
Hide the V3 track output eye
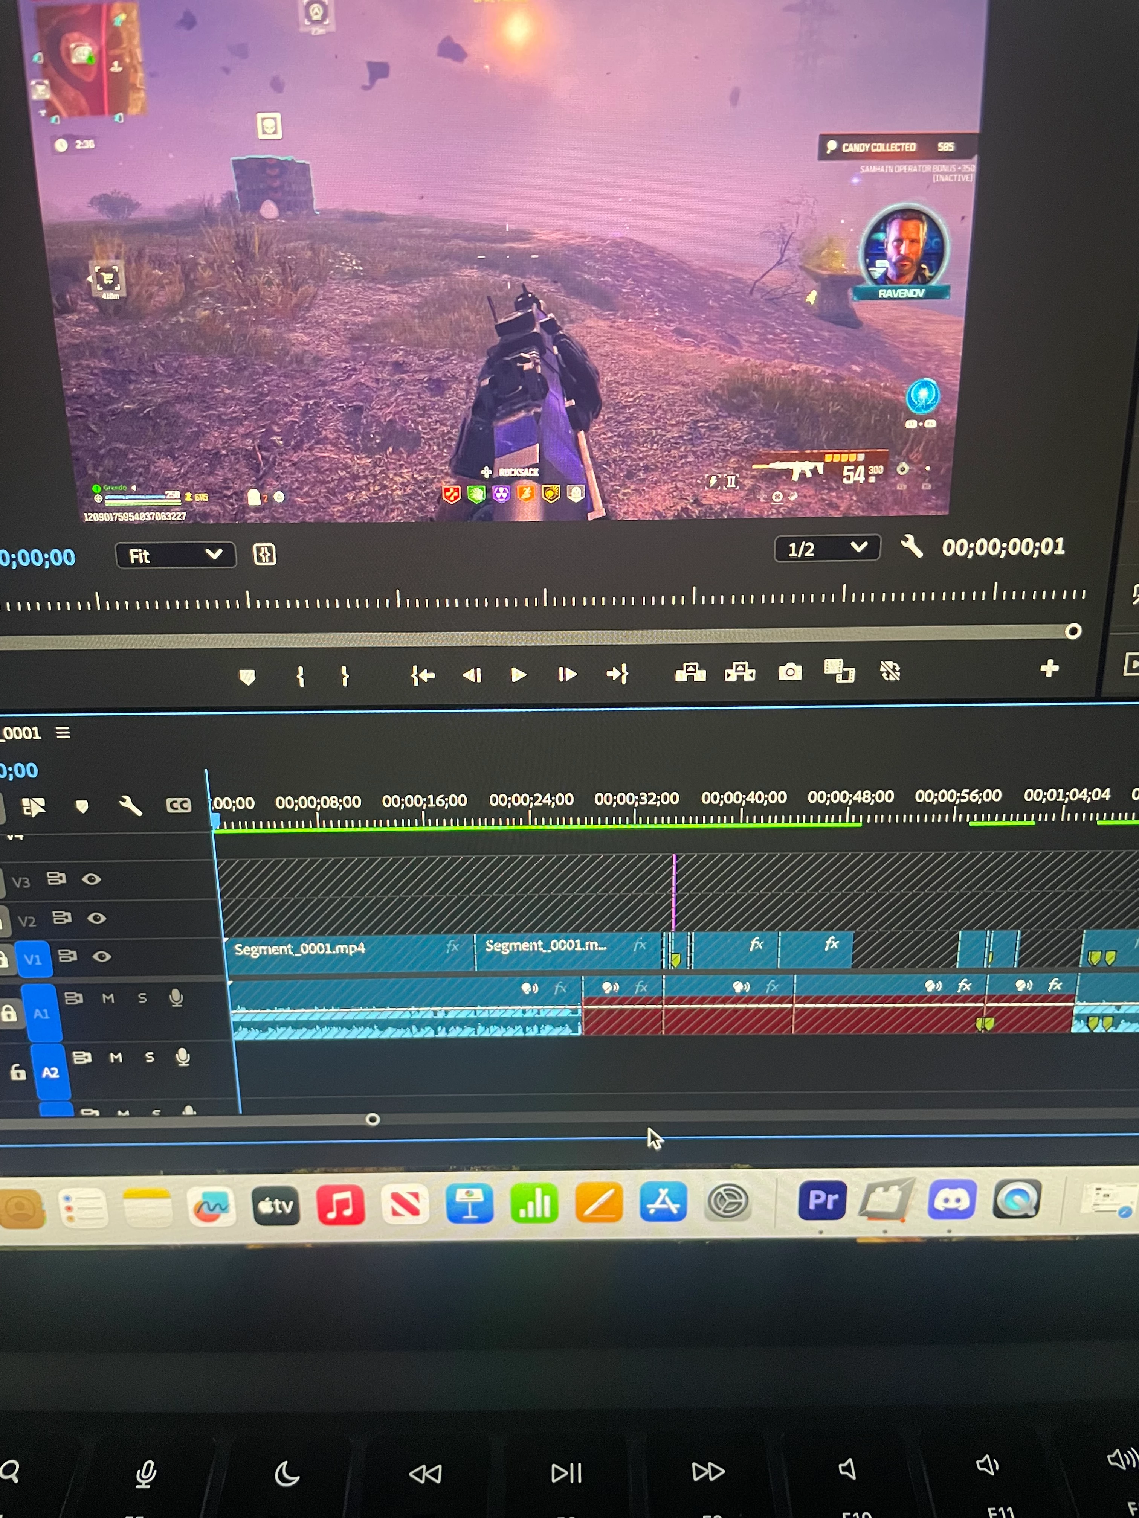pyautogui.click(x=91, y=879)
